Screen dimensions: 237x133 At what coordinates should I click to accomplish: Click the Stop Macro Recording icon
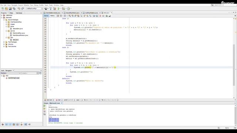point(103,16)
